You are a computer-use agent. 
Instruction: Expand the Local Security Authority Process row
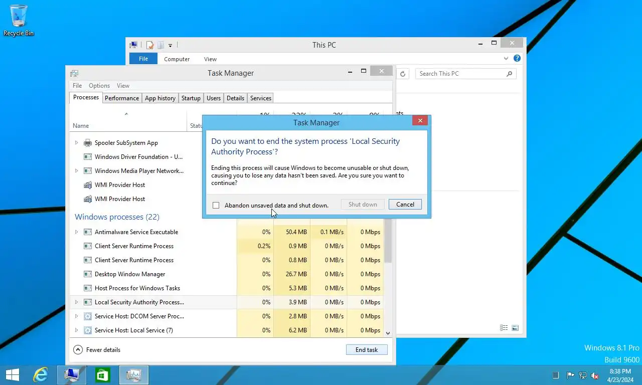pos(76,302)
